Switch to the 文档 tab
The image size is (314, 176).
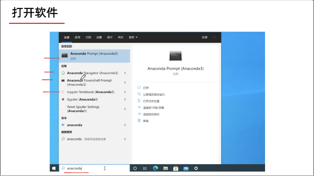(88, 37)
